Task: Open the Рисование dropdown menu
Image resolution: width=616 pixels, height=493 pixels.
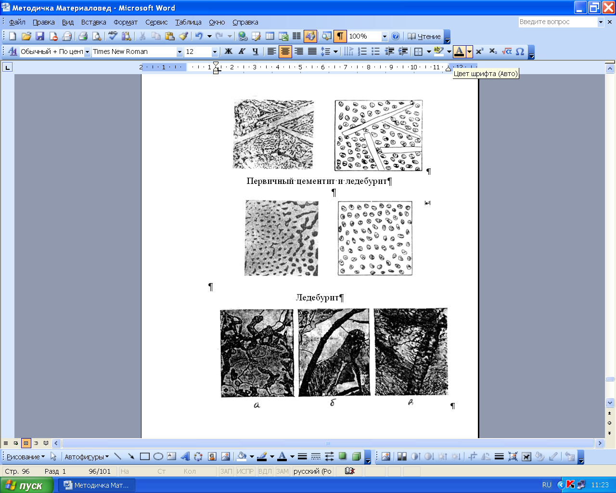Action: click(x=26, y=457)
